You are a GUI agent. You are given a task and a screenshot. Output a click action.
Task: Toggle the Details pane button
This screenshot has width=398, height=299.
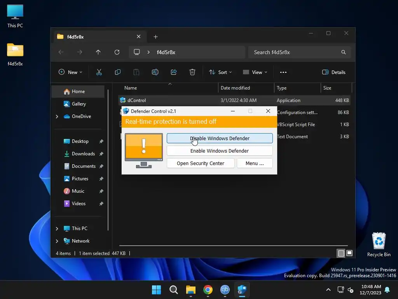pos(334,72)
